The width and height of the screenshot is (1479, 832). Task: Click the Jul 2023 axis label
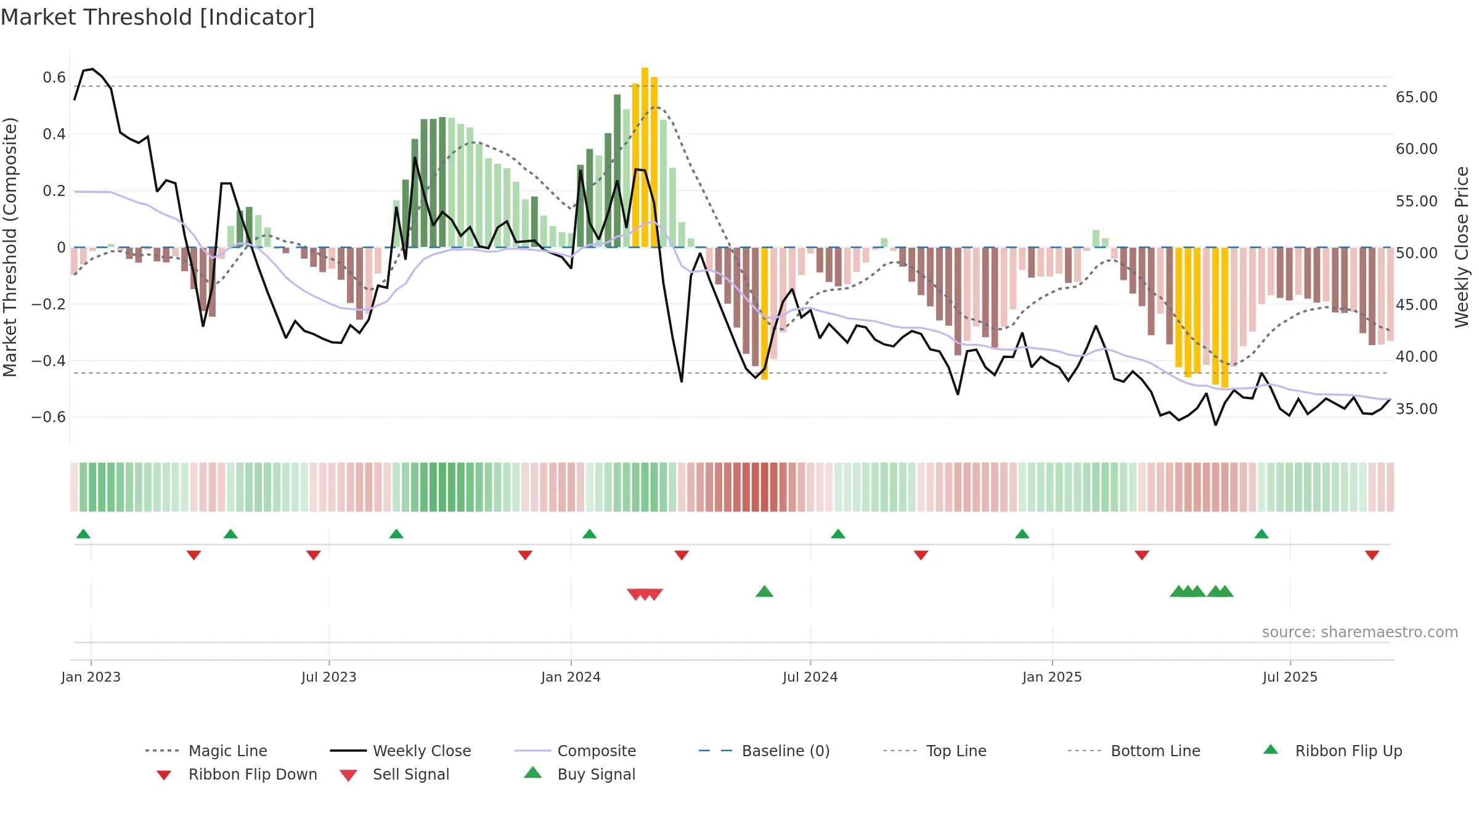pyautogui.click(x=329, y=677)
